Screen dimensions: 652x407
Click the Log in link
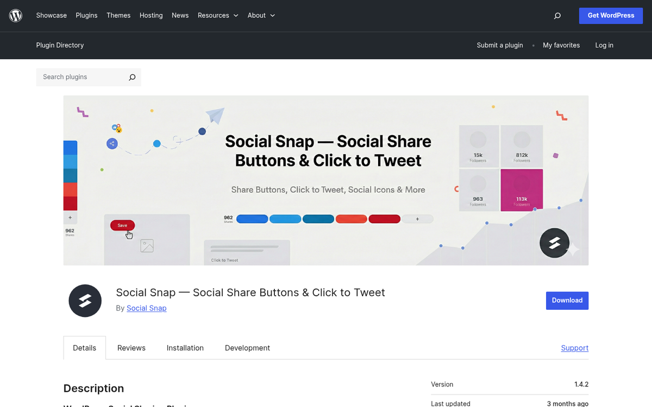point(604,45)
